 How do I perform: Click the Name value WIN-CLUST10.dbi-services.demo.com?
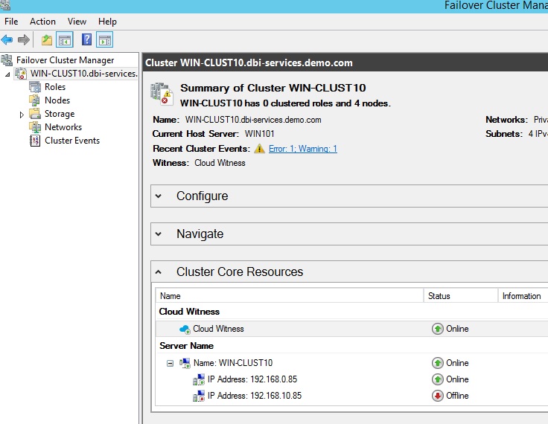tap(253, 120)
